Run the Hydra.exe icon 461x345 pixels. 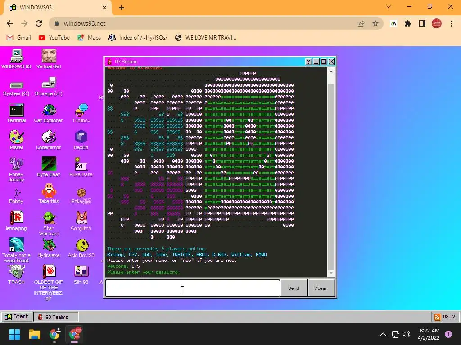click(x=49, y=248)
